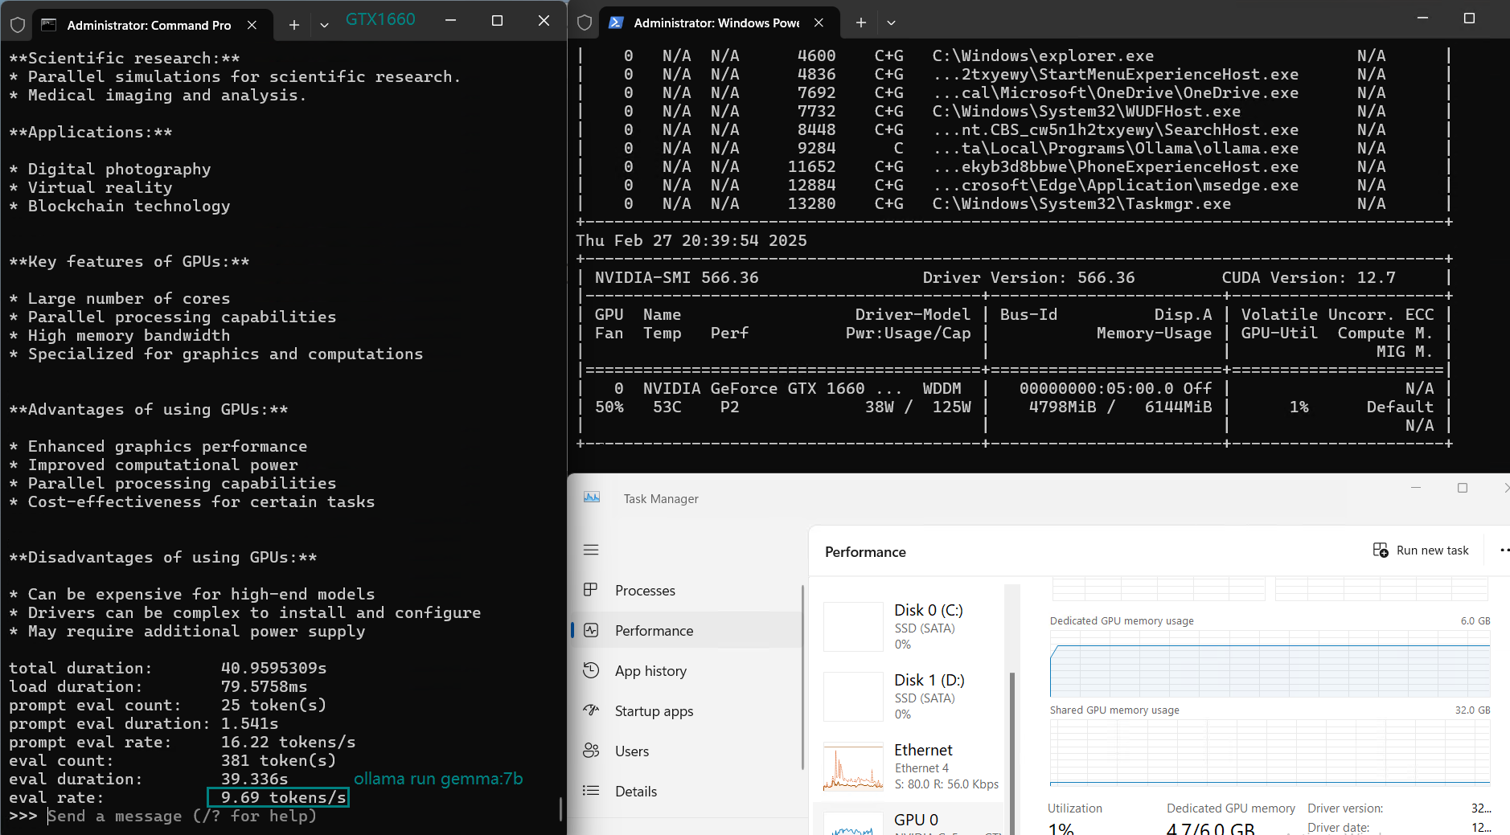This screenshot has height=835, width=1510.
Task: Close the Administrator: Command Prompt tab
Action: [x=252, y=25]
